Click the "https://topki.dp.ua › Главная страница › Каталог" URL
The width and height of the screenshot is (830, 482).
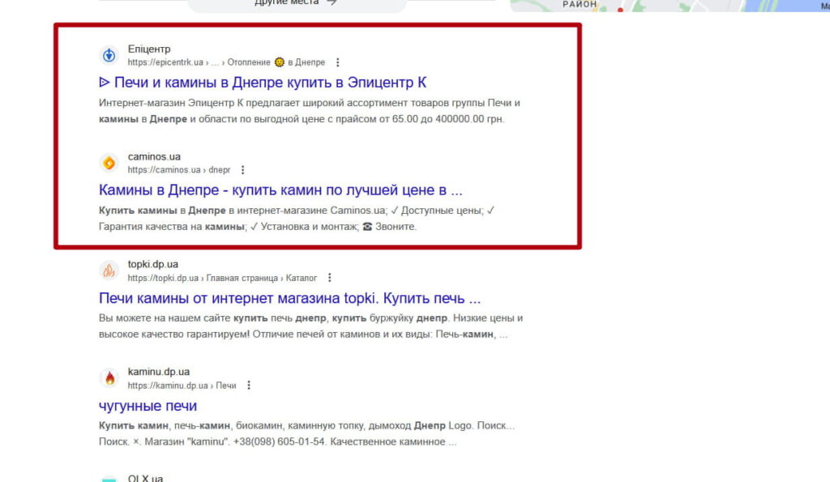coord(222,278)
